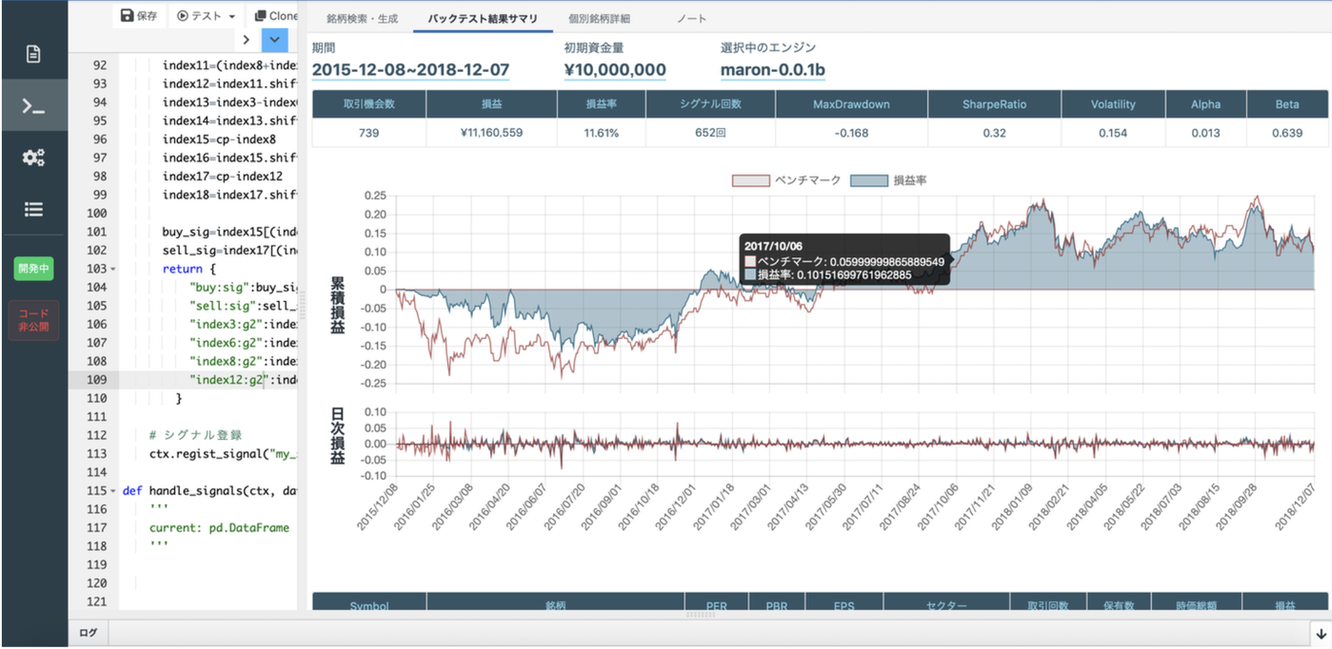1332x649 pixels.
Task: Click the 保存 save button
Action: [139, 16]
